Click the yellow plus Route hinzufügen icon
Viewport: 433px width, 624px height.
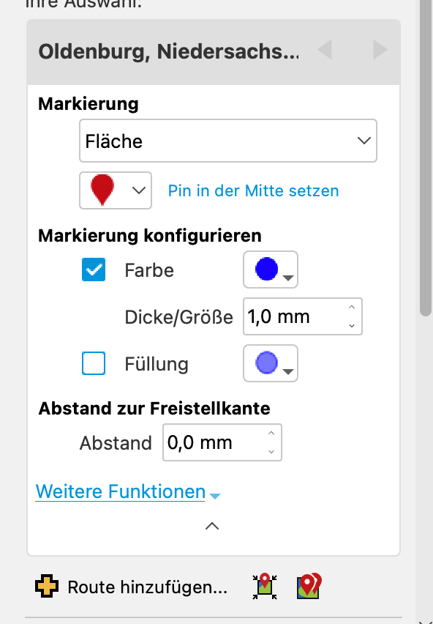[x=47, y=586]
